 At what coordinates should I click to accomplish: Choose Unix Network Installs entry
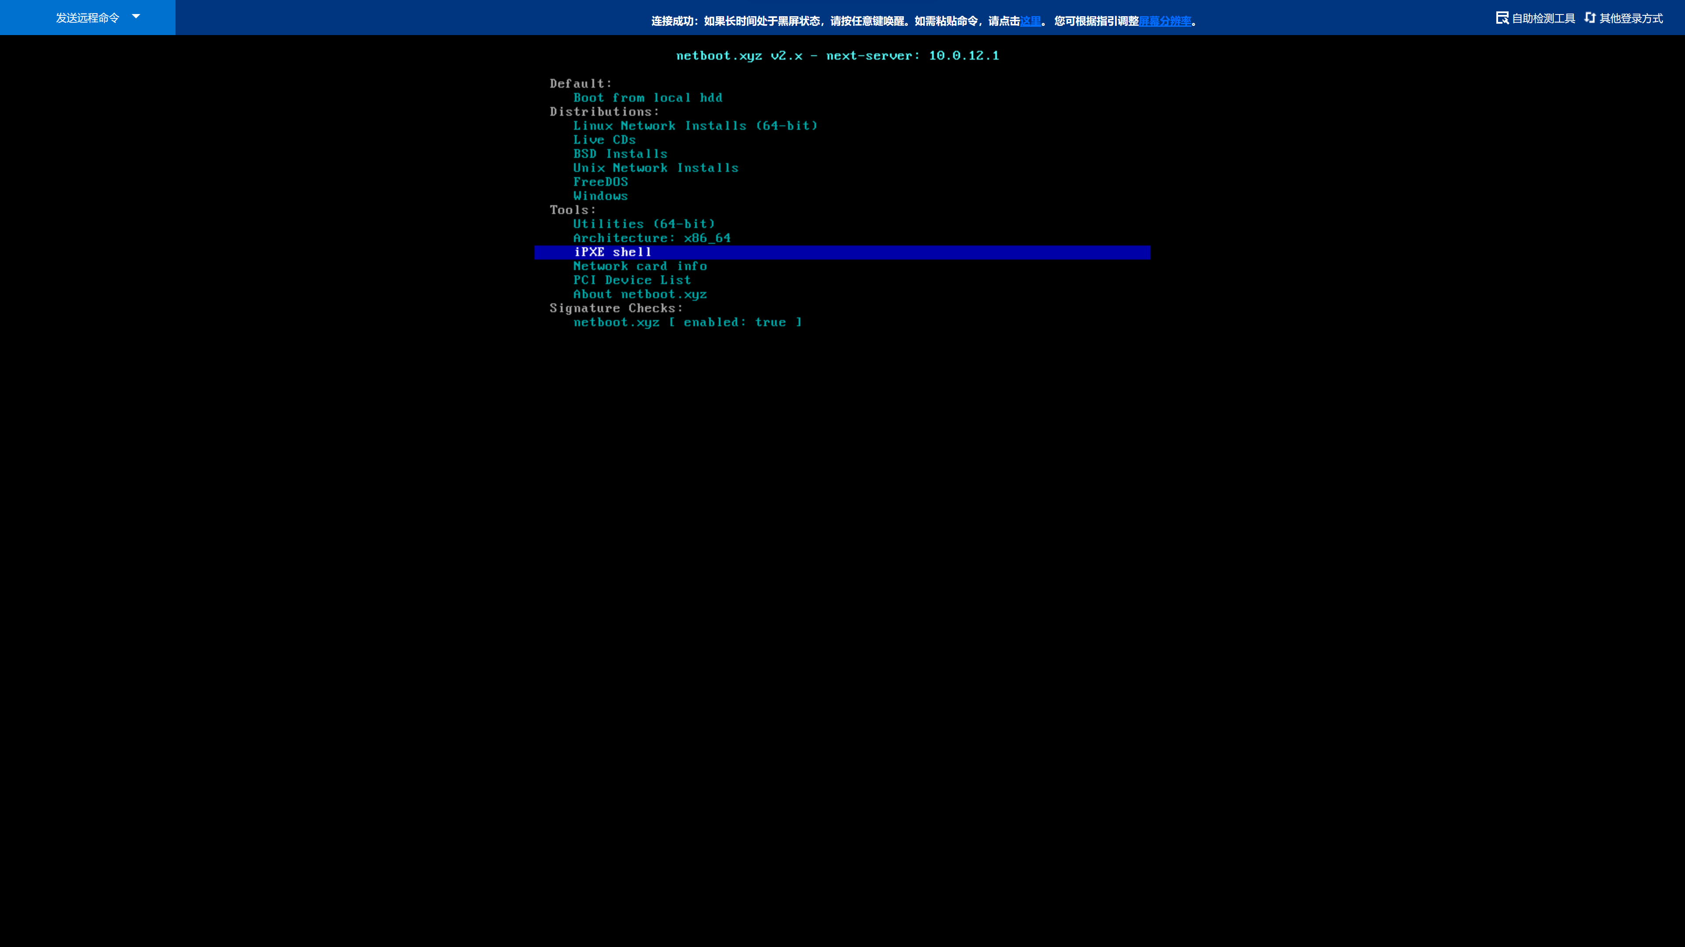[656, 168]
